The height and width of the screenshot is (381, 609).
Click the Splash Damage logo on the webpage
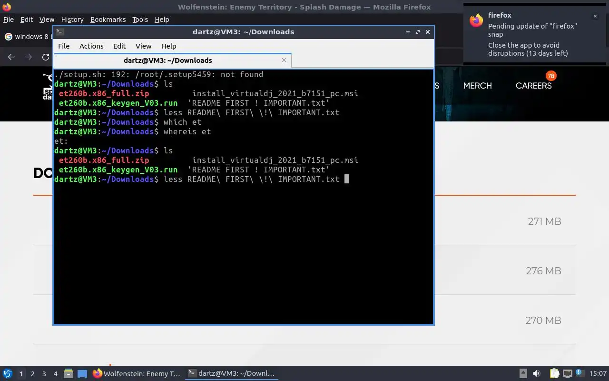[x=48, y=86]
